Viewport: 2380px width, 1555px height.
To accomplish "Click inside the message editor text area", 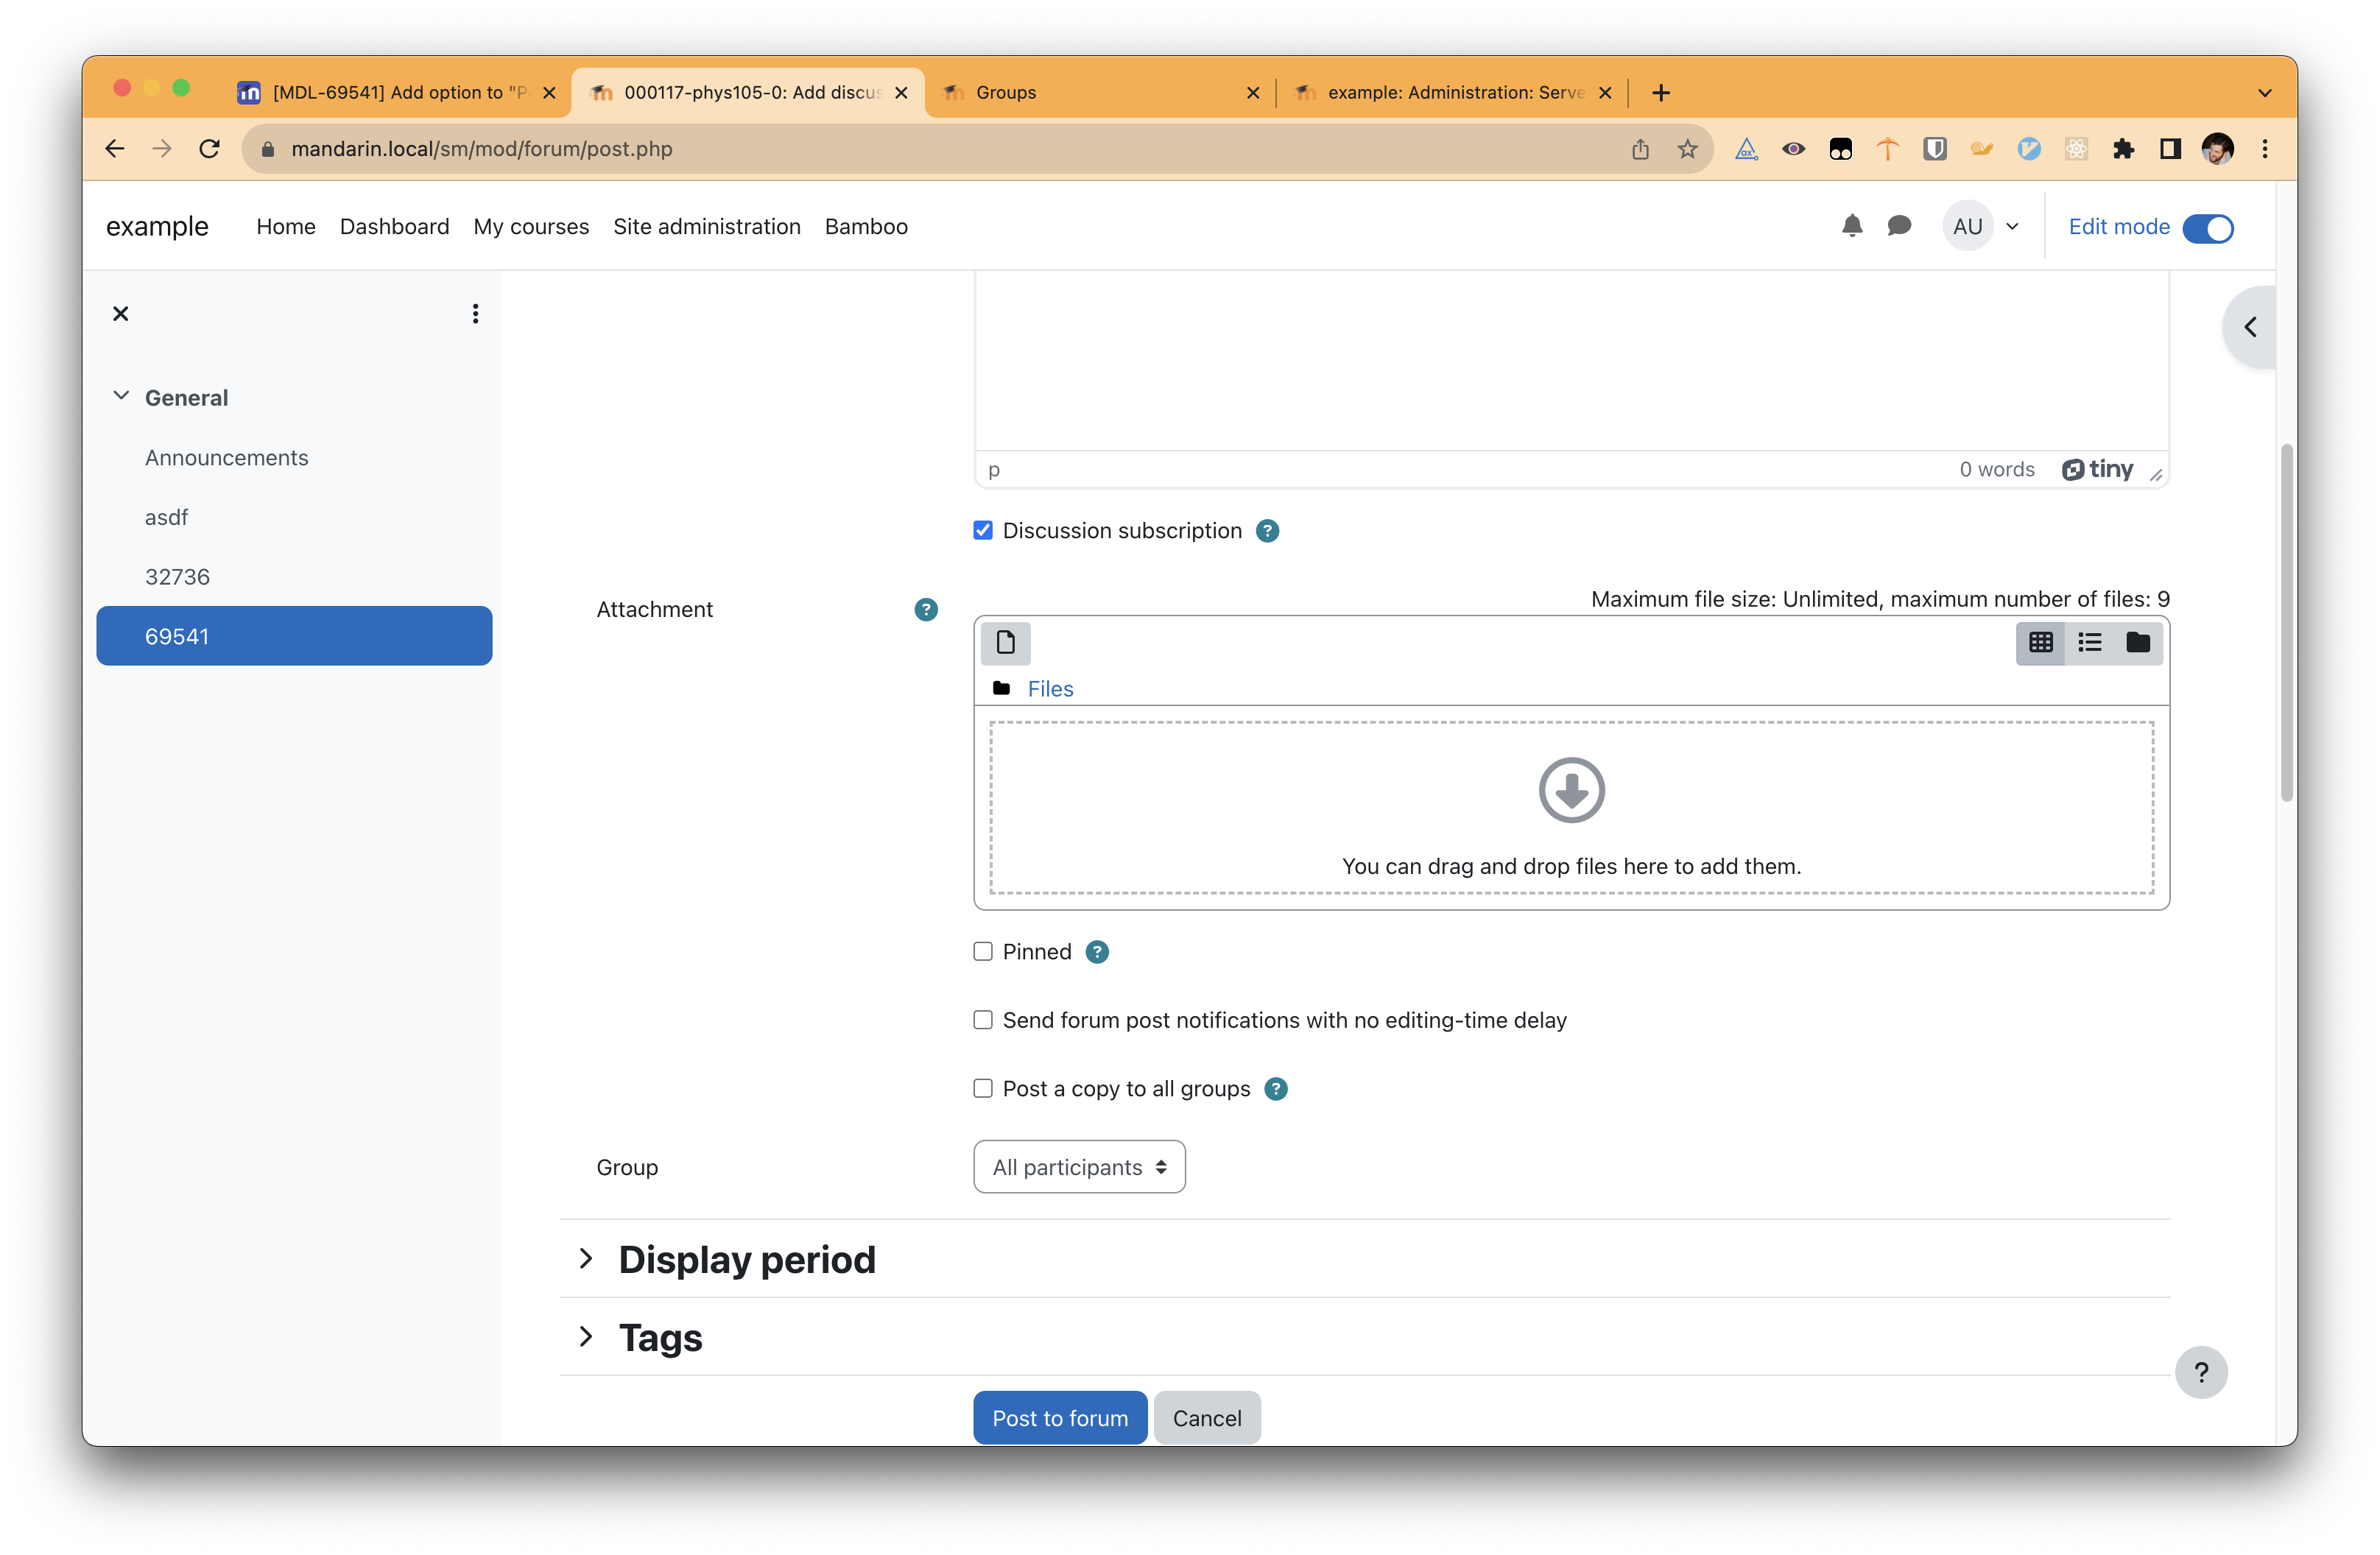I will point(1571,360).
